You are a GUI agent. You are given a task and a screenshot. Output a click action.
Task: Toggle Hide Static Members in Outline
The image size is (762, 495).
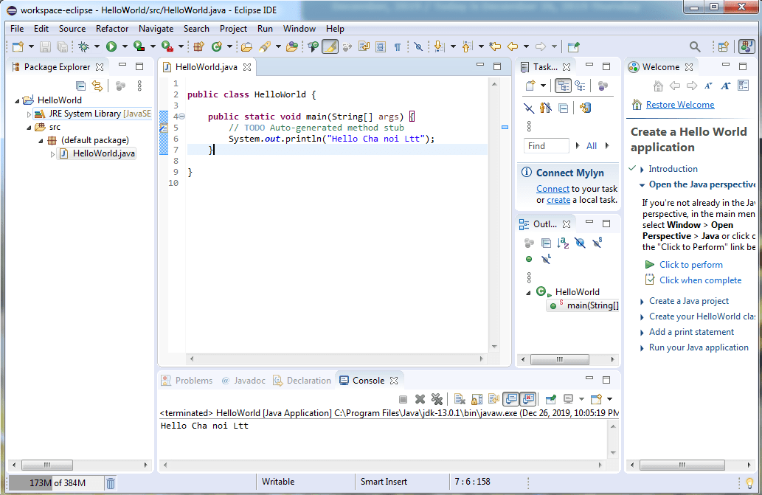coord(598,243)
